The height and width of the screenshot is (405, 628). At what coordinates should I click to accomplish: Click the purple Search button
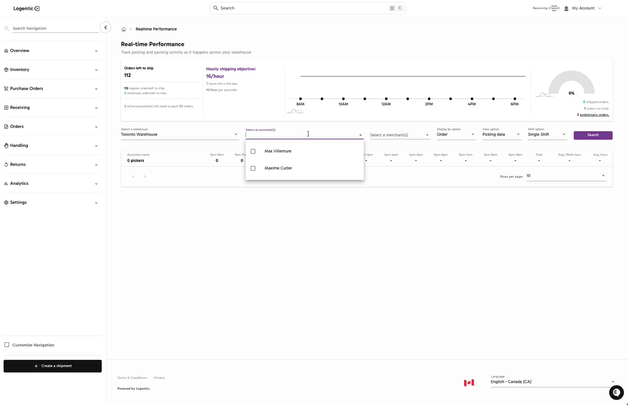[593, 135]
